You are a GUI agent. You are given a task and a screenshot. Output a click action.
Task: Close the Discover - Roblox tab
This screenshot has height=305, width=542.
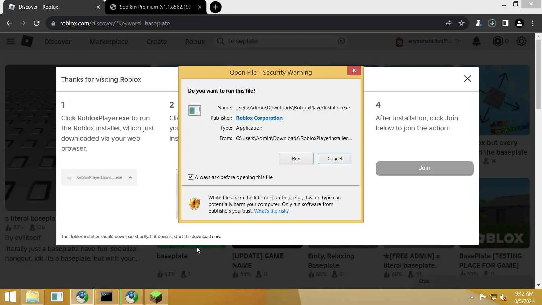98,7
